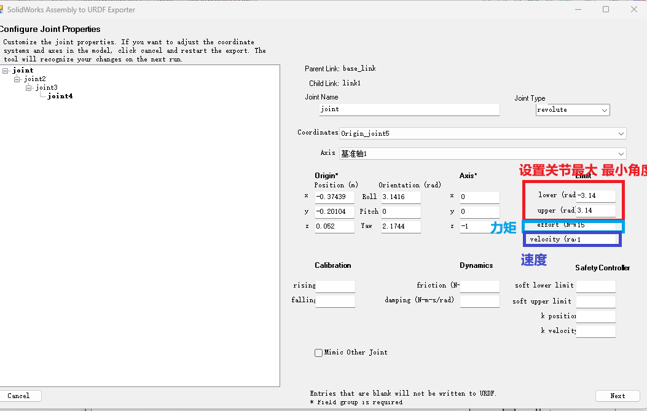The width and height of the screenshot is (647, 411).
Task: Click the Origin position x field
Action: 334,197
